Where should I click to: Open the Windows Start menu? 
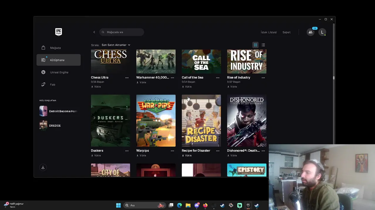[118, 205]
